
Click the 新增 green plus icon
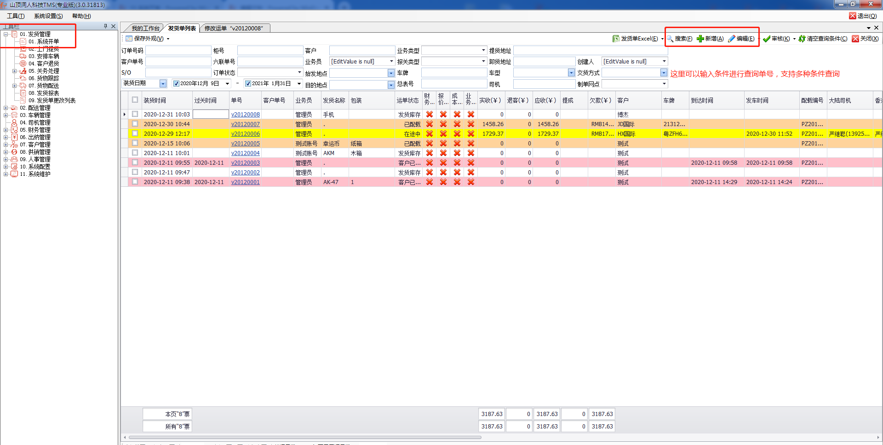(x=700, y=39)
